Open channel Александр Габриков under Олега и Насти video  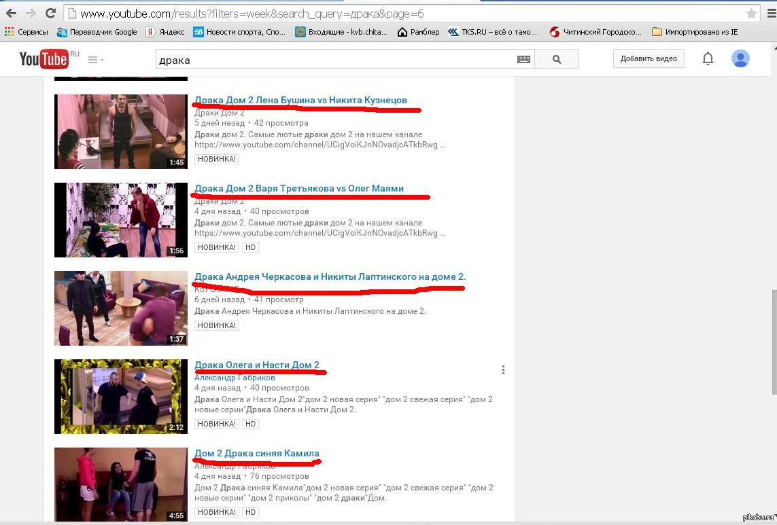coord(235,378)
